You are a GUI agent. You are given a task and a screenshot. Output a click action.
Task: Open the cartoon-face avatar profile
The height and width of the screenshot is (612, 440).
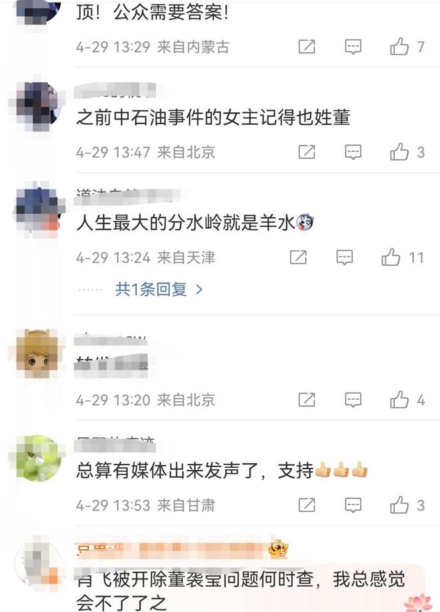[x=37, y=354]
